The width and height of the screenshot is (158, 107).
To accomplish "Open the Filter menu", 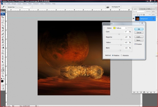I will point(30,4).
